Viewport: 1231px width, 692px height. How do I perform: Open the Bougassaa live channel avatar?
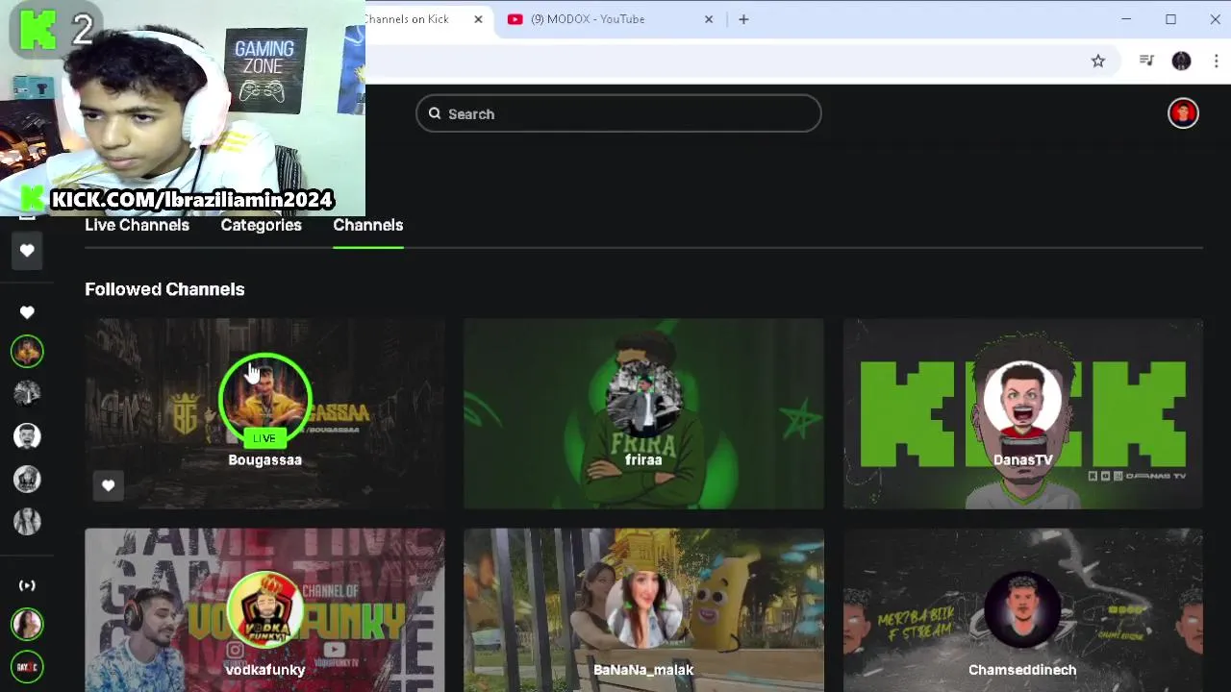pos(264,399)
